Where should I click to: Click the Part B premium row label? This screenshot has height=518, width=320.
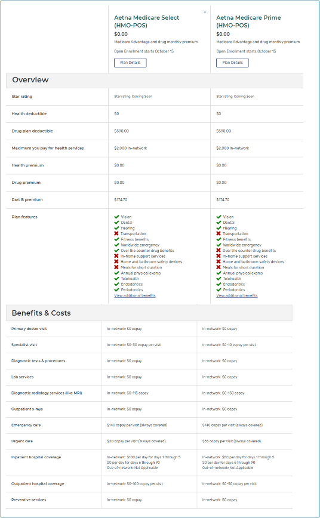[27, 199]
